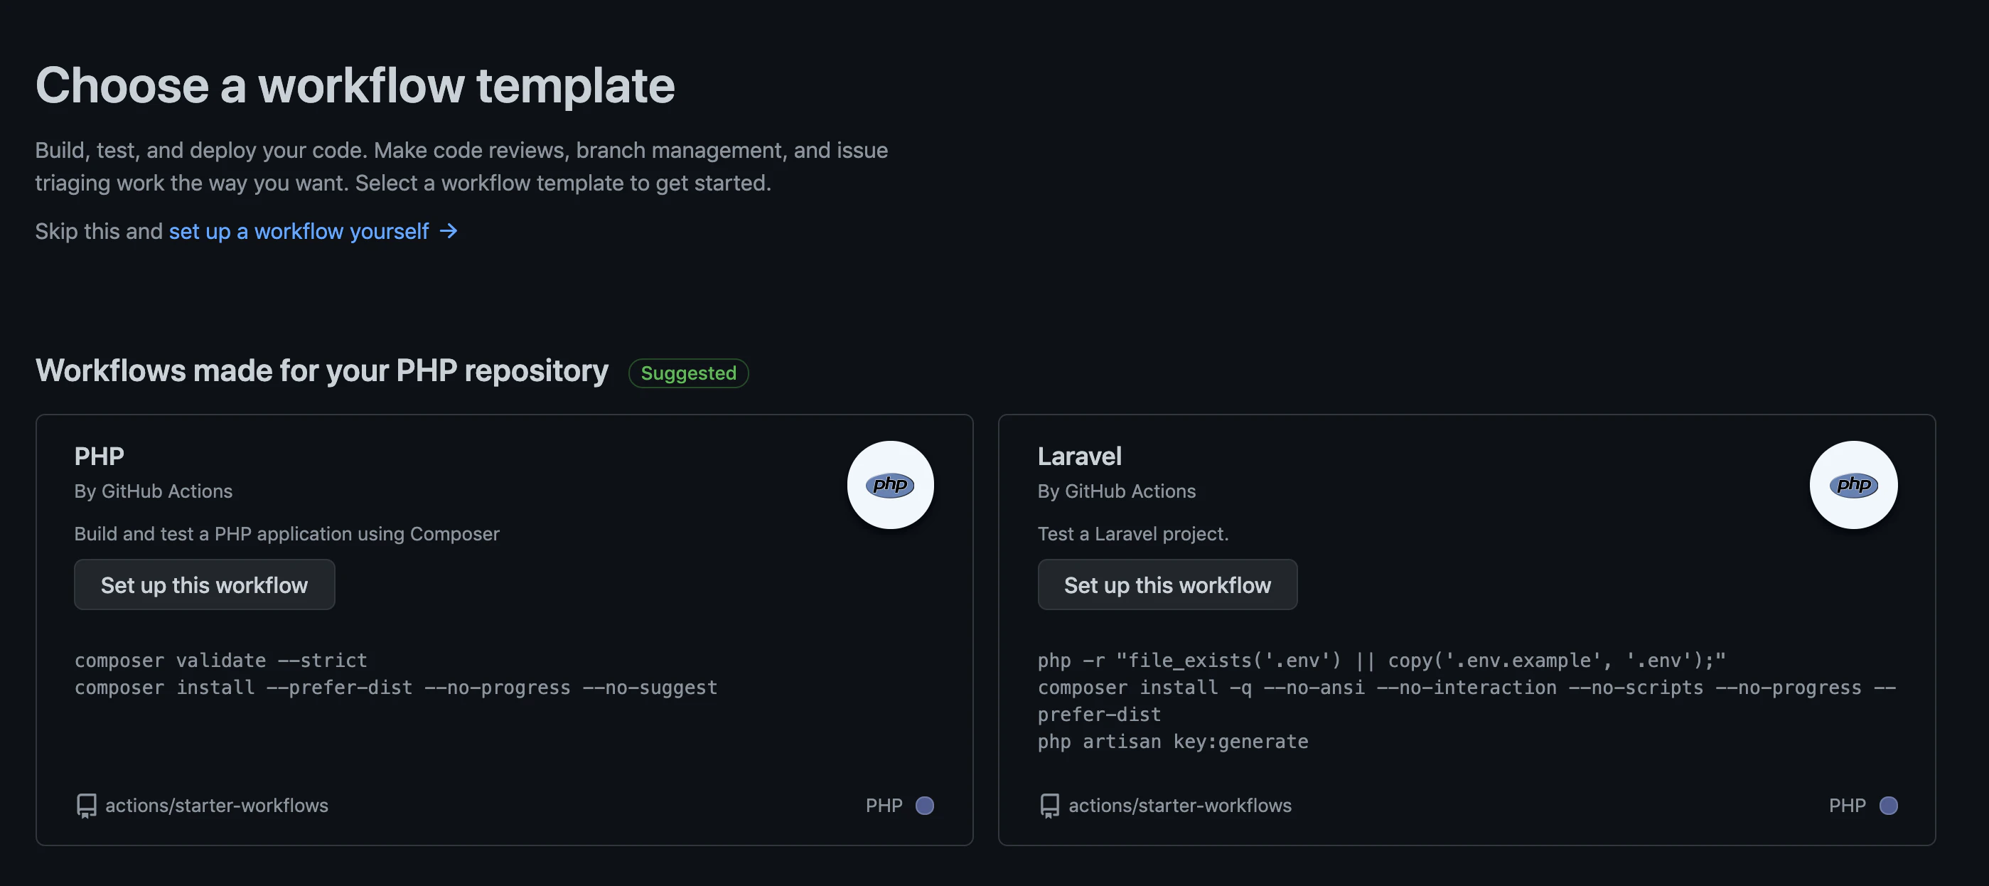Image resolution: width=1989 pixels, height=886 pixels.
Task: Click the 'Test a Laravel project.' description
Action: 1132,534
